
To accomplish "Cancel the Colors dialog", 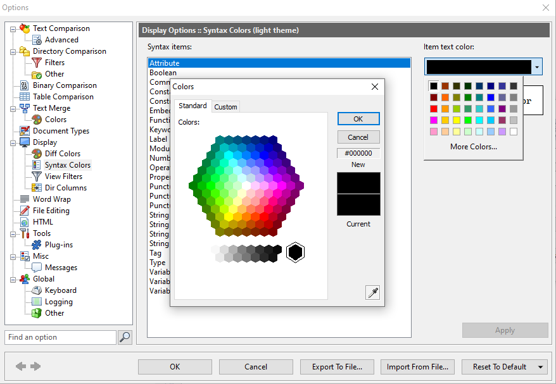I will [358, 137].
